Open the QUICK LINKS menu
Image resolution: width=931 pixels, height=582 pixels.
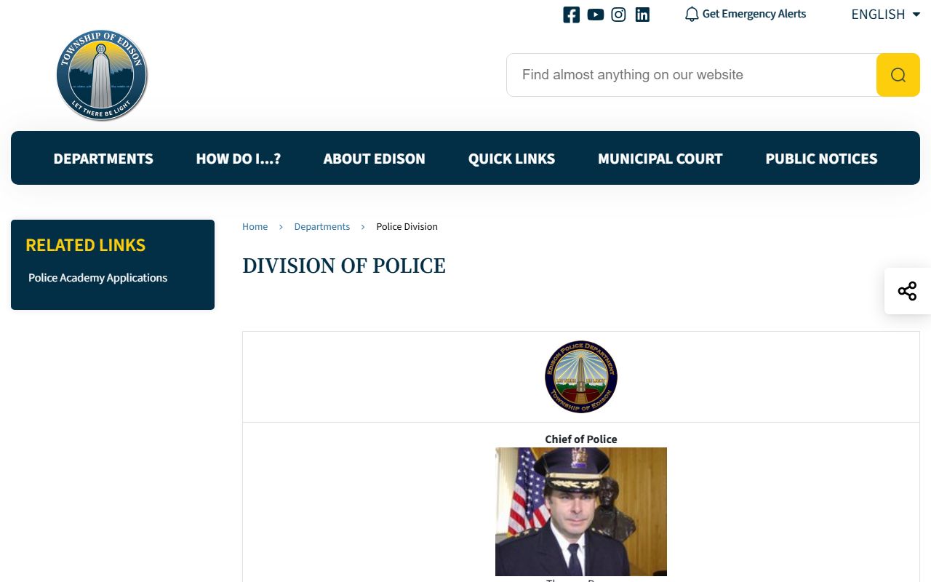(511, 159)
